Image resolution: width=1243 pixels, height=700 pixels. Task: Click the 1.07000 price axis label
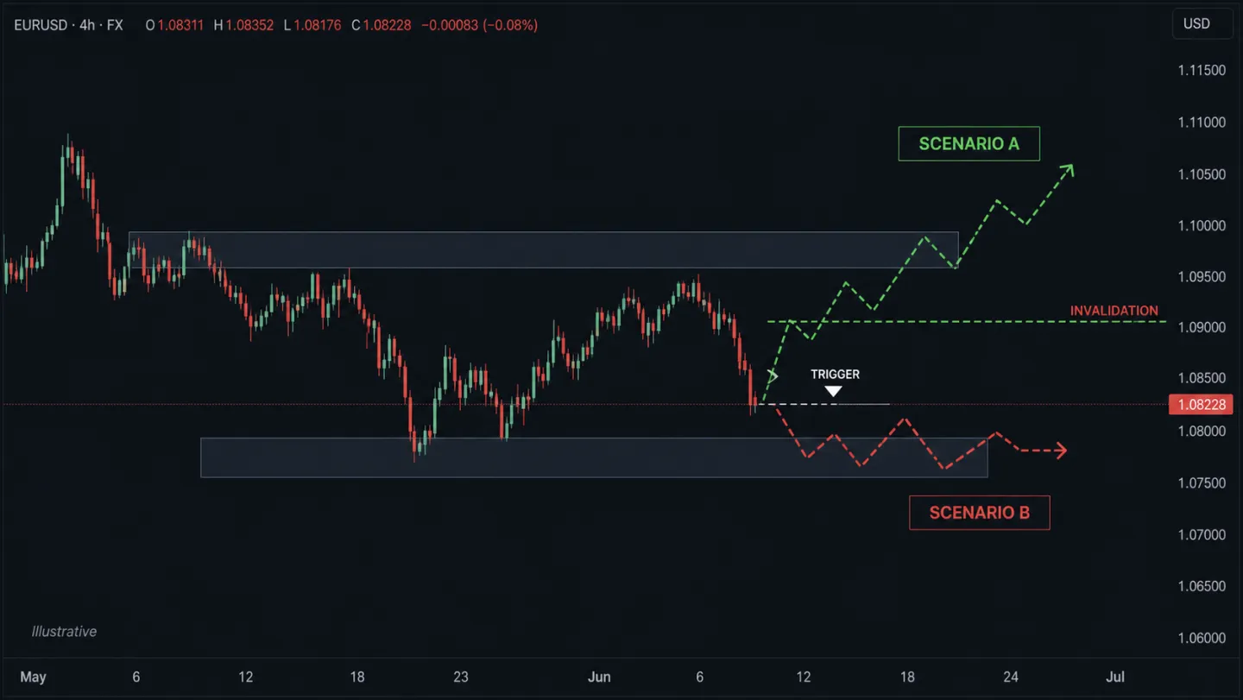pyautogui.click(x=1202, y=535)
